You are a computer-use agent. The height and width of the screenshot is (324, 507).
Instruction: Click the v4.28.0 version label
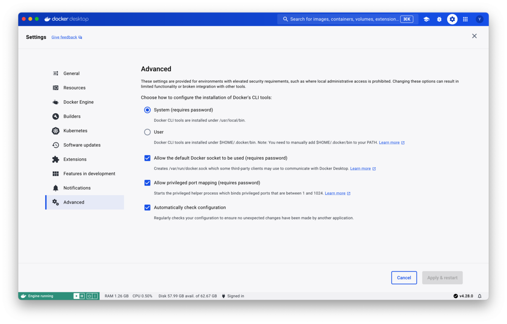pyautogui.click(x=466, y=296)
